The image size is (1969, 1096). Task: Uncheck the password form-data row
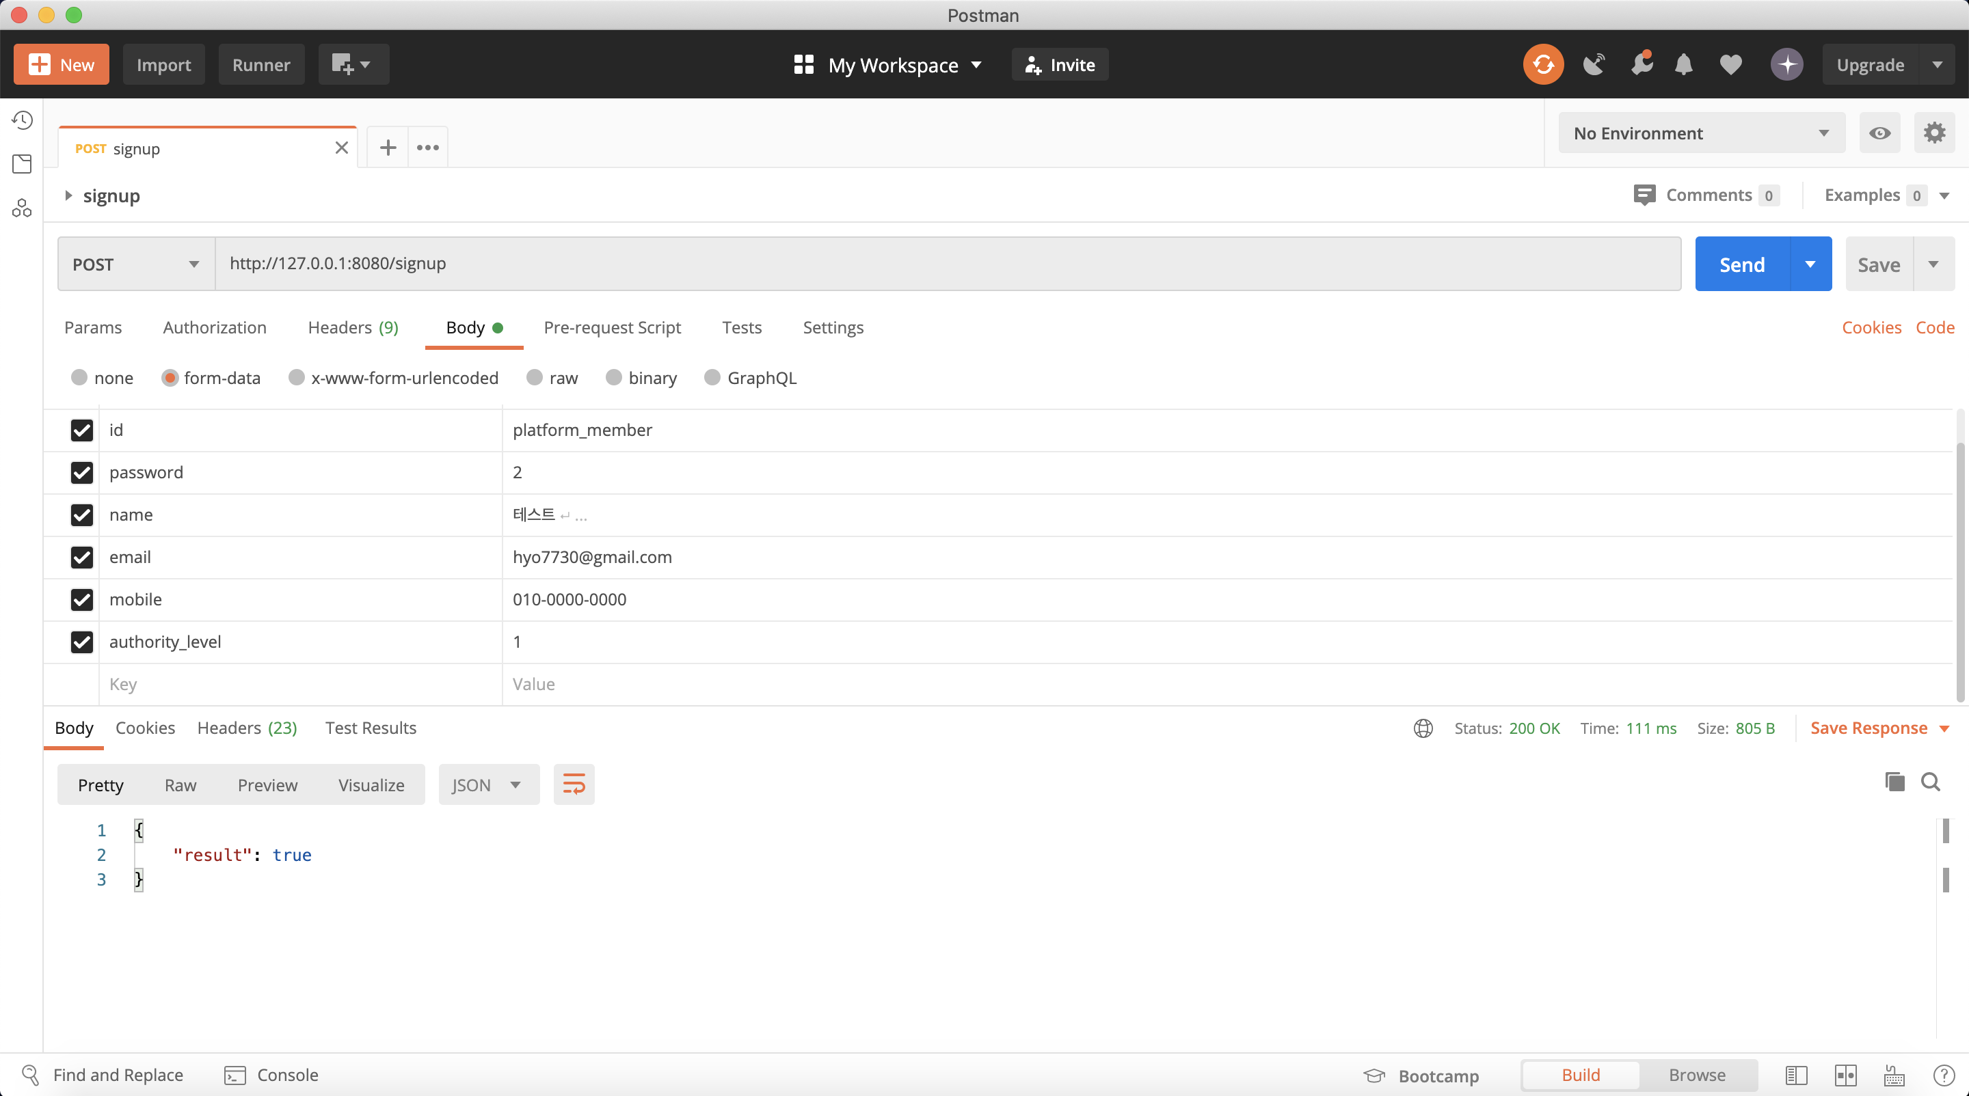(x=82, y=473)
